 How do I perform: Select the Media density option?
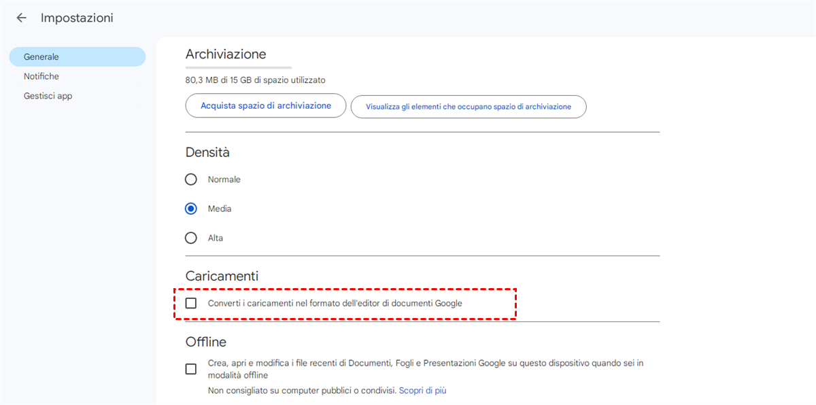tap(191, 209)
